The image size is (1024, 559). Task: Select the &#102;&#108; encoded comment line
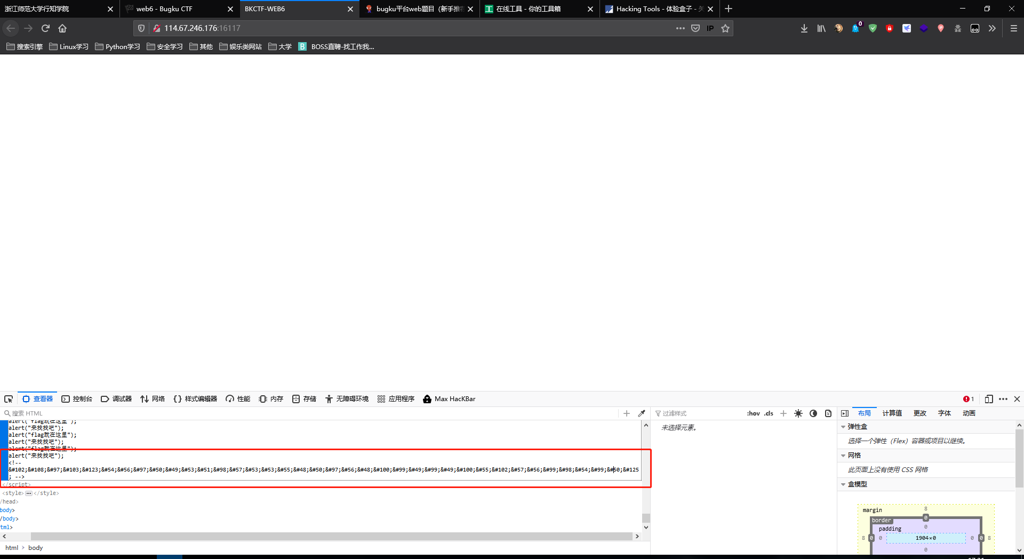coord(324,470)
